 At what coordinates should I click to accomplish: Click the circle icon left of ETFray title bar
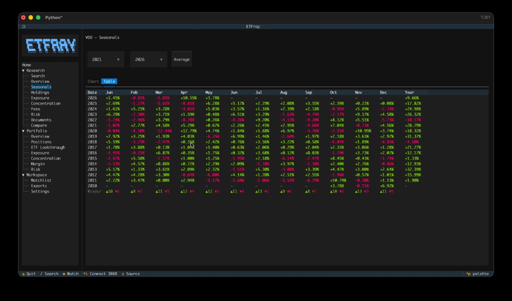coord(24,26)
